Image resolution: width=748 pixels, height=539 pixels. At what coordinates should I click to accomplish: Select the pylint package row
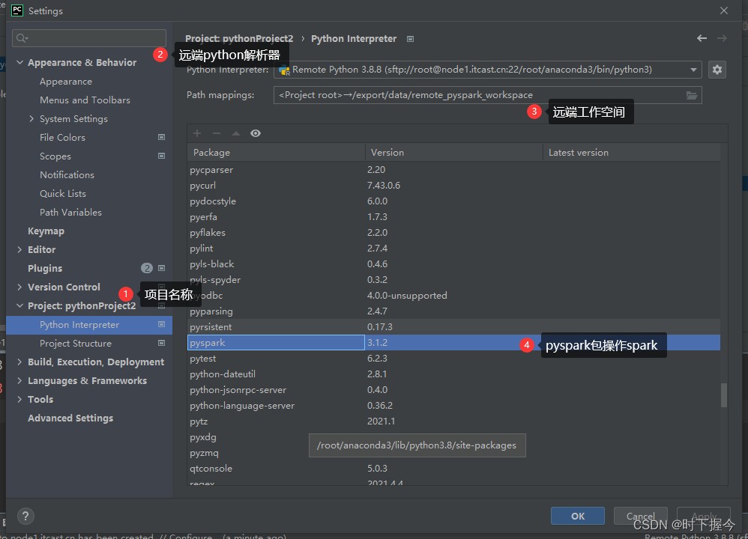(453, 249)
